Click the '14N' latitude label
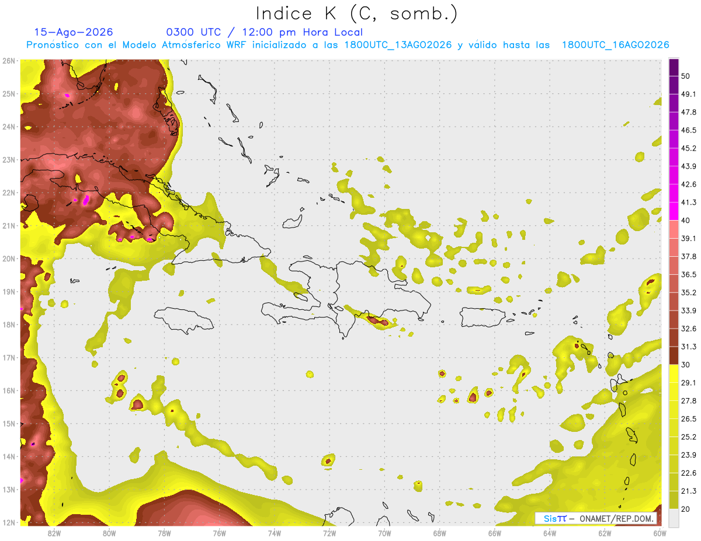Image resolution: width=701 pixels, height=541 pixels. coord(9,456)
